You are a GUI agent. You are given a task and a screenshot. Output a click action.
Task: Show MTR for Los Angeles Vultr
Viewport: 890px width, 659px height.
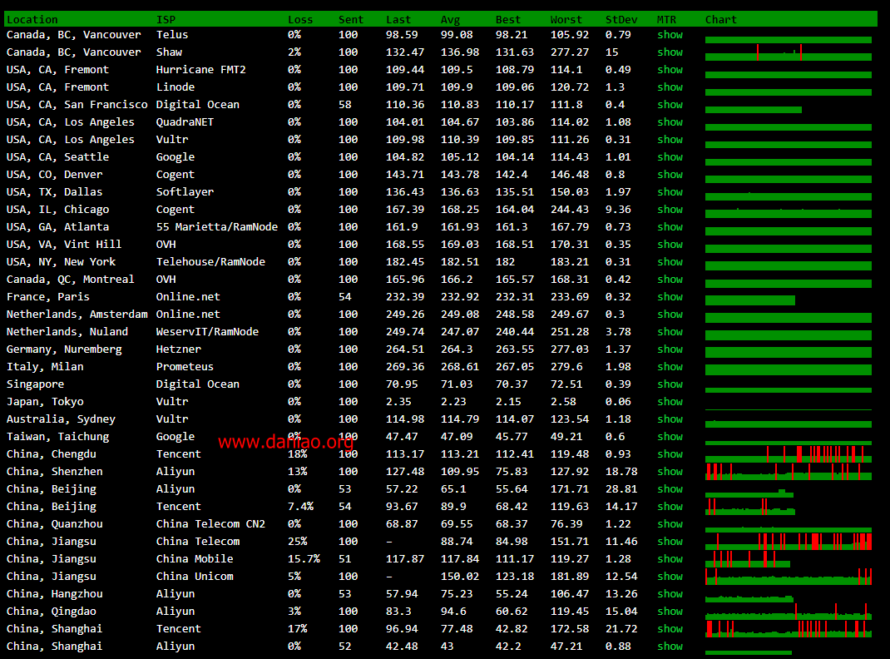pos(670,140)
